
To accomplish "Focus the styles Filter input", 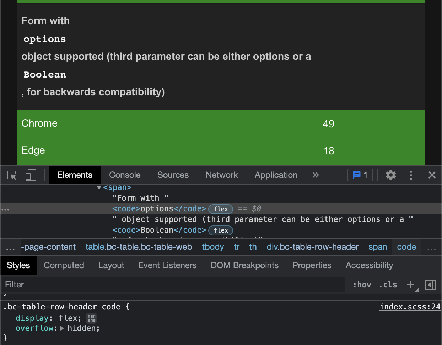I will tap(173, 285).
